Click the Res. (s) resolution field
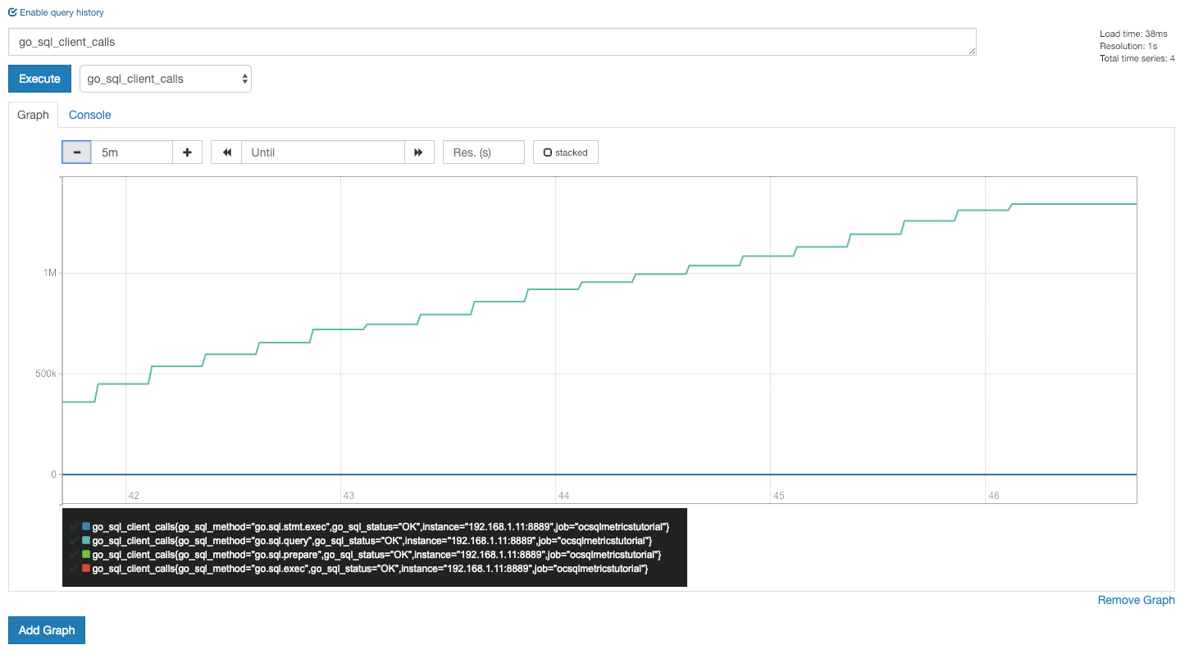Screen dimensions: 1185x654 (x=484, y=152)
